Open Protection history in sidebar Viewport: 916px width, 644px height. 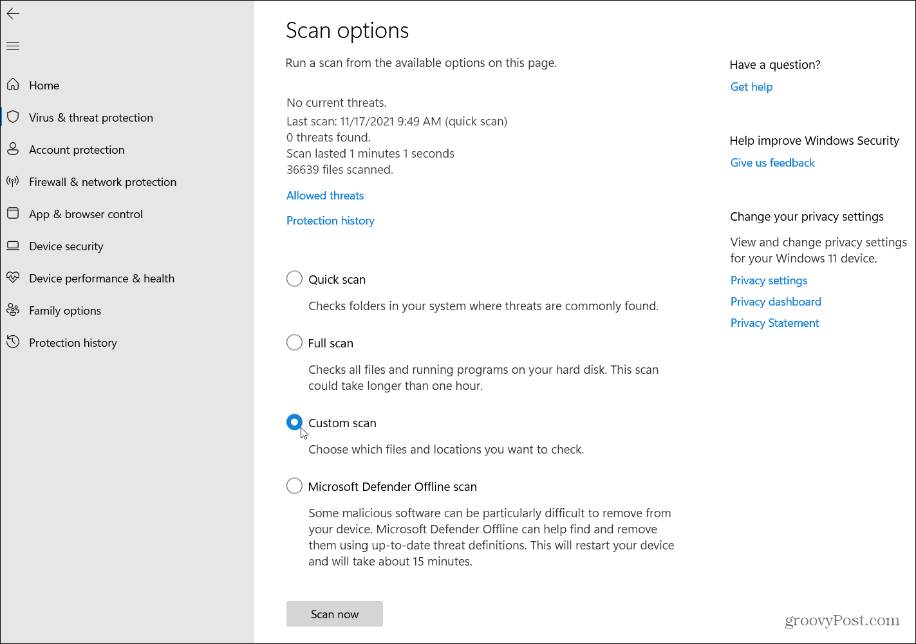[73, 343]
